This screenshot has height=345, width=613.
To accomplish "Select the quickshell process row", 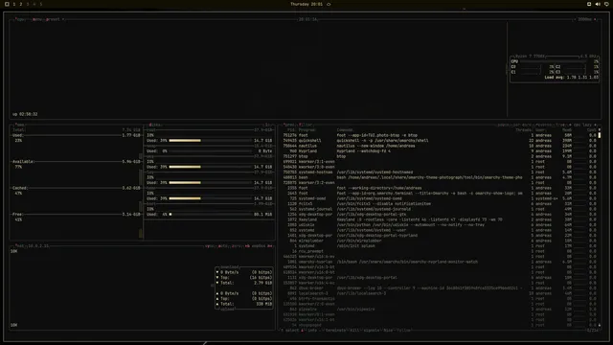I will (x=440, y=141).
